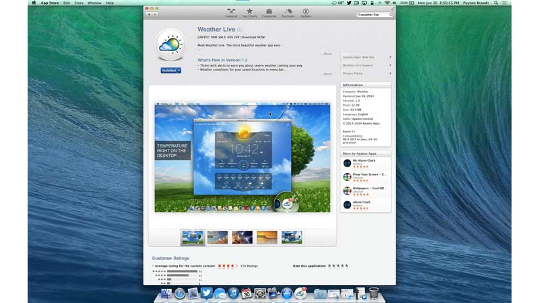539x303 pixels.
Task: Select the first screenshot thumbnail
Action: click(x=193, y=238)
